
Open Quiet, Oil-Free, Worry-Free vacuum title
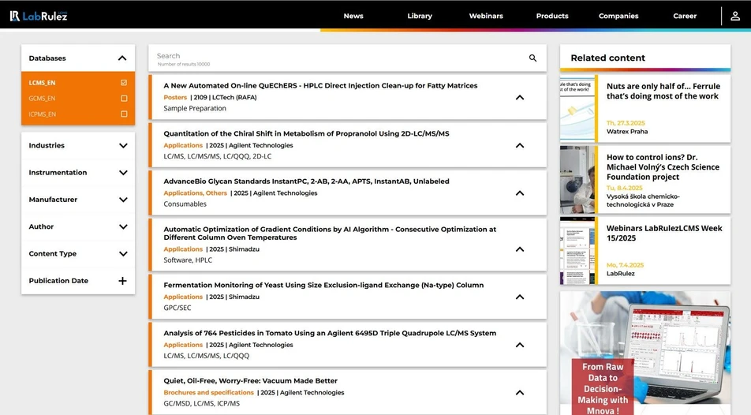tap(251, 381)
